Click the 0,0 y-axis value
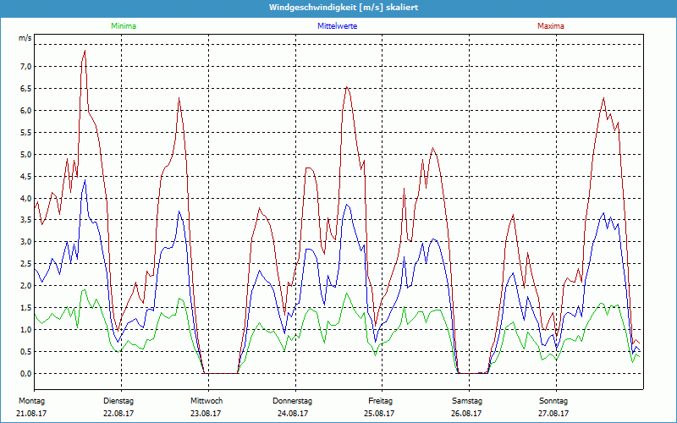This screenshot has height=423, width=677. [26, 374]
